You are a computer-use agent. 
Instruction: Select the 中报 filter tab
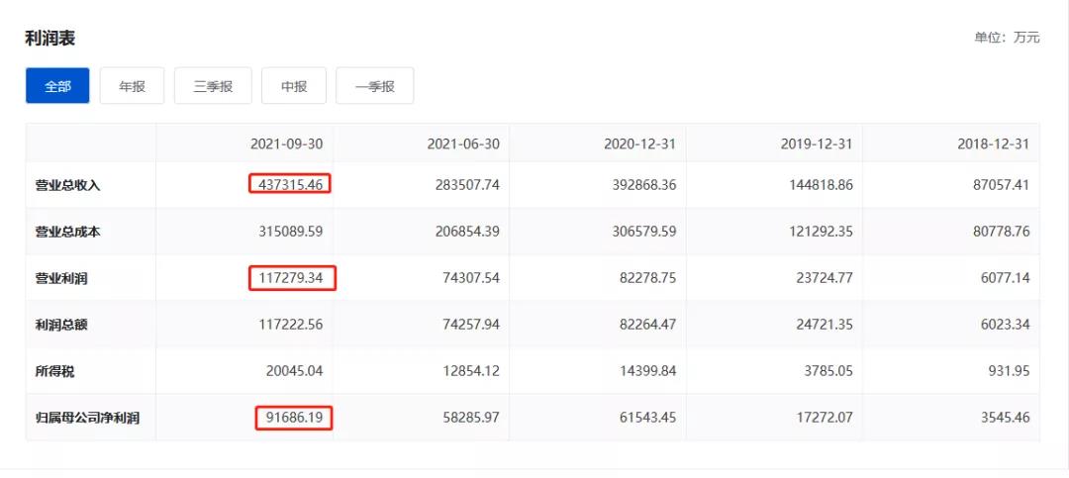[293, 86]
